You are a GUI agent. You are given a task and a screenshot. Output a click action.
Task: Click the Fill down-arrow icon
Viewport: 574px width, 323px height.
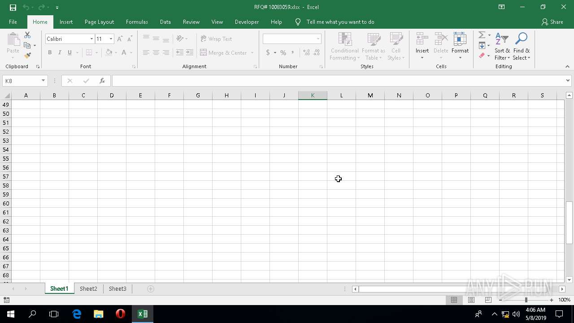pos(482,45)
